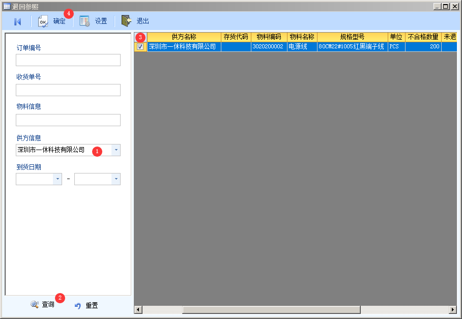This screenshot has height=319, width=462.
Task: Click the 供方名称 column header
Action: click(184, 37)
